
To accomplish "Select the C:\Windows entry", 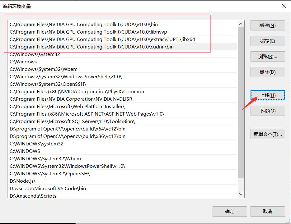I will 123,62.
